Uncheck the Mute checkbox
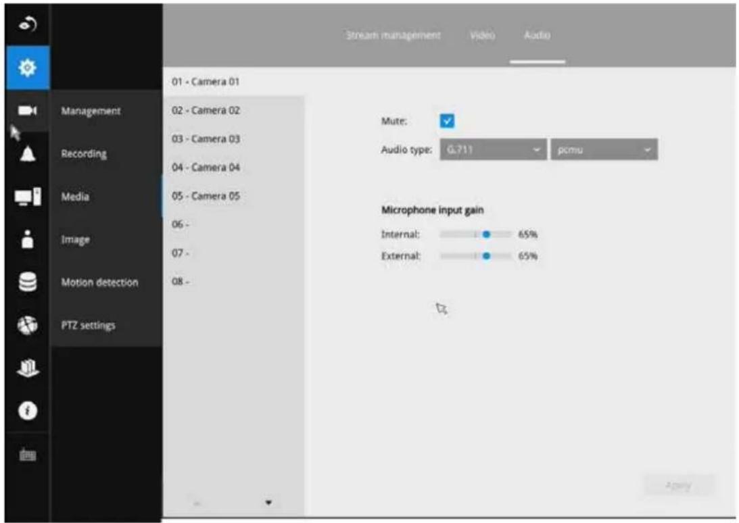Screen dimensions: 739x523 click(x=447, y=121)
